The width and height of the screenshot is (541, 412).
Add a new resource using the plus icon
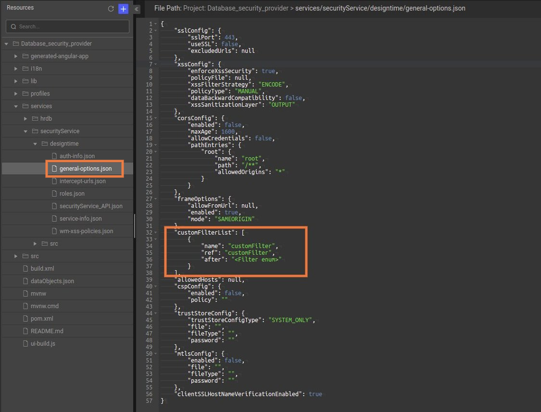(x=123, y=8)
